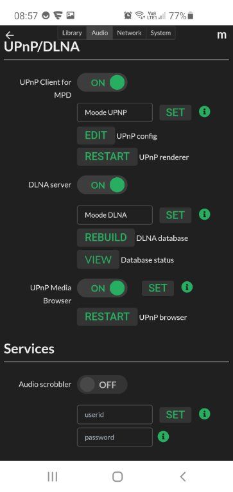
Task: Show info for DLNA server name
Action: click(205, 215)
